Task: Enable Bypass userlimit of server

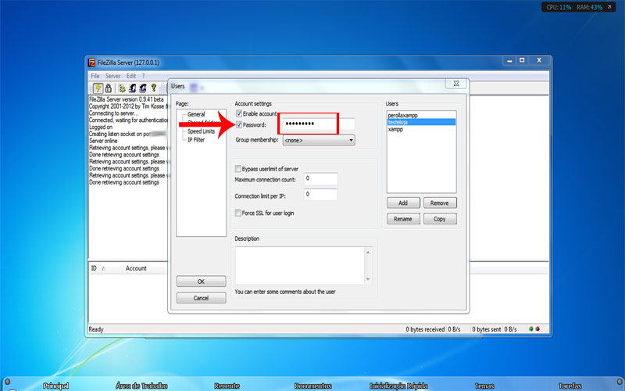Action: 238,169
